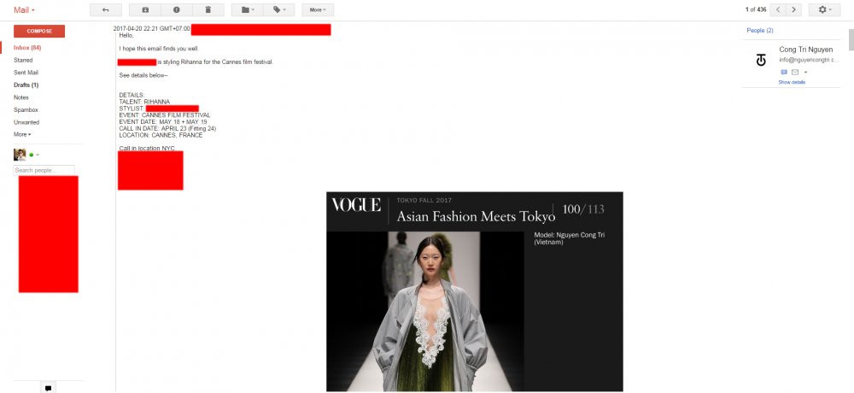This screenshot has height=393, width=854.
Task: Archive this email with the archive icon
Action: [x=145, y=9]
